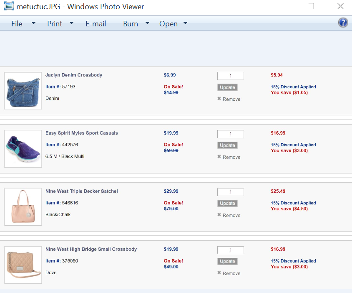Click the quantity field for High Bridge Small Crossbody

pyautogui.click(x=230, y=250)
